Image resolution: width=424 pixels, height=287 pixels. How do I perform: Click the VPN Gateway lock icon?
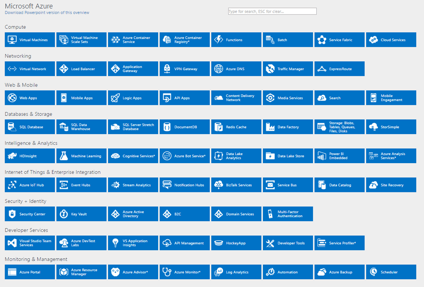167,69
